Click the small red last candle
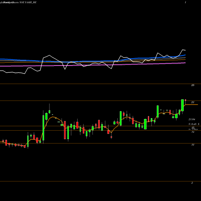 tap(185, 100)
